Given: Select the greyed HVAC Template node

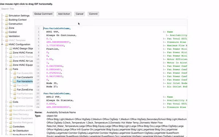Looking at the screenshot, I should click(17, 40).
